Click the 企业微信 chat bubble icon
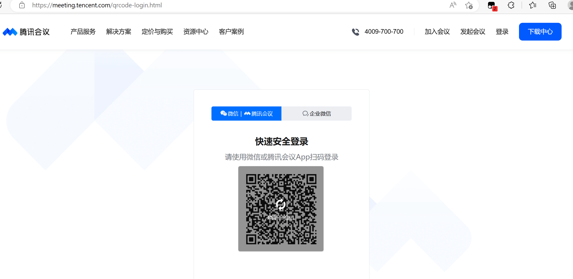Image resolution: width=573 pixels, height=279 pixels. (305, 113)
